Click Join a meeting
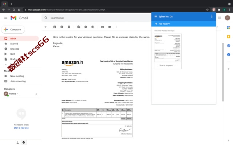The height and width of the screenshot is (145, 233). click(18, 81)
